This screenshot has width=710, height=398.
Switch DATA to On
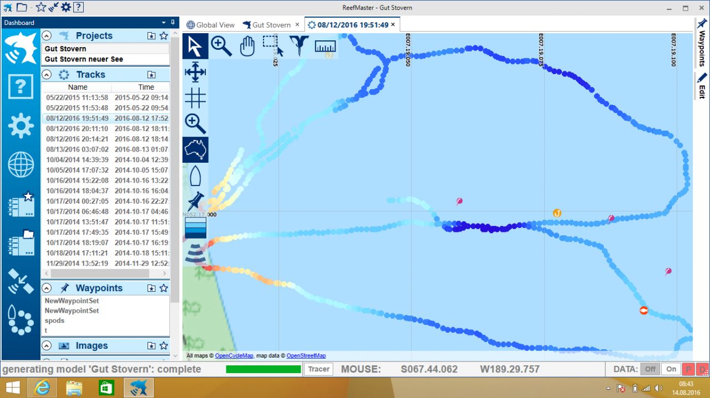coord(671,369)
